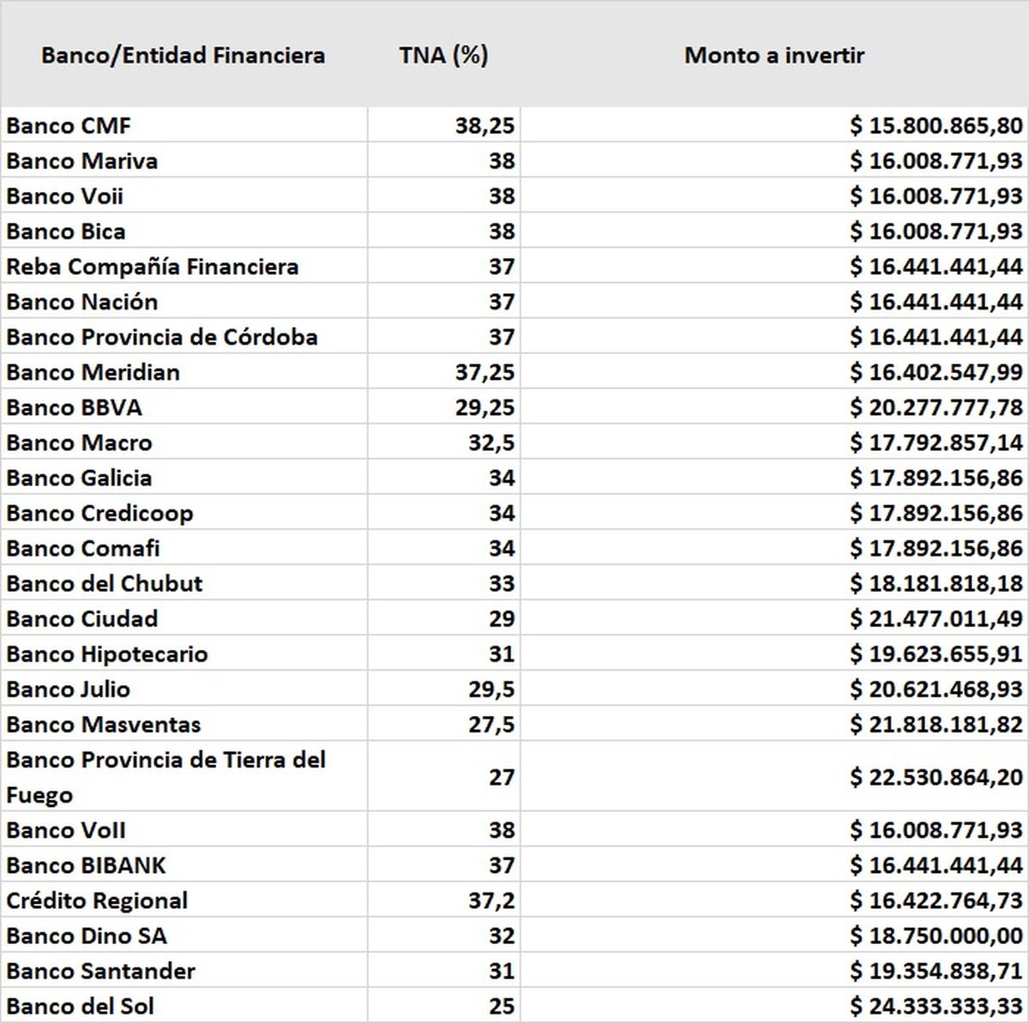
Task: Click the Monto a invertir header
Action: pyautogui.click(x=773, y=56)
